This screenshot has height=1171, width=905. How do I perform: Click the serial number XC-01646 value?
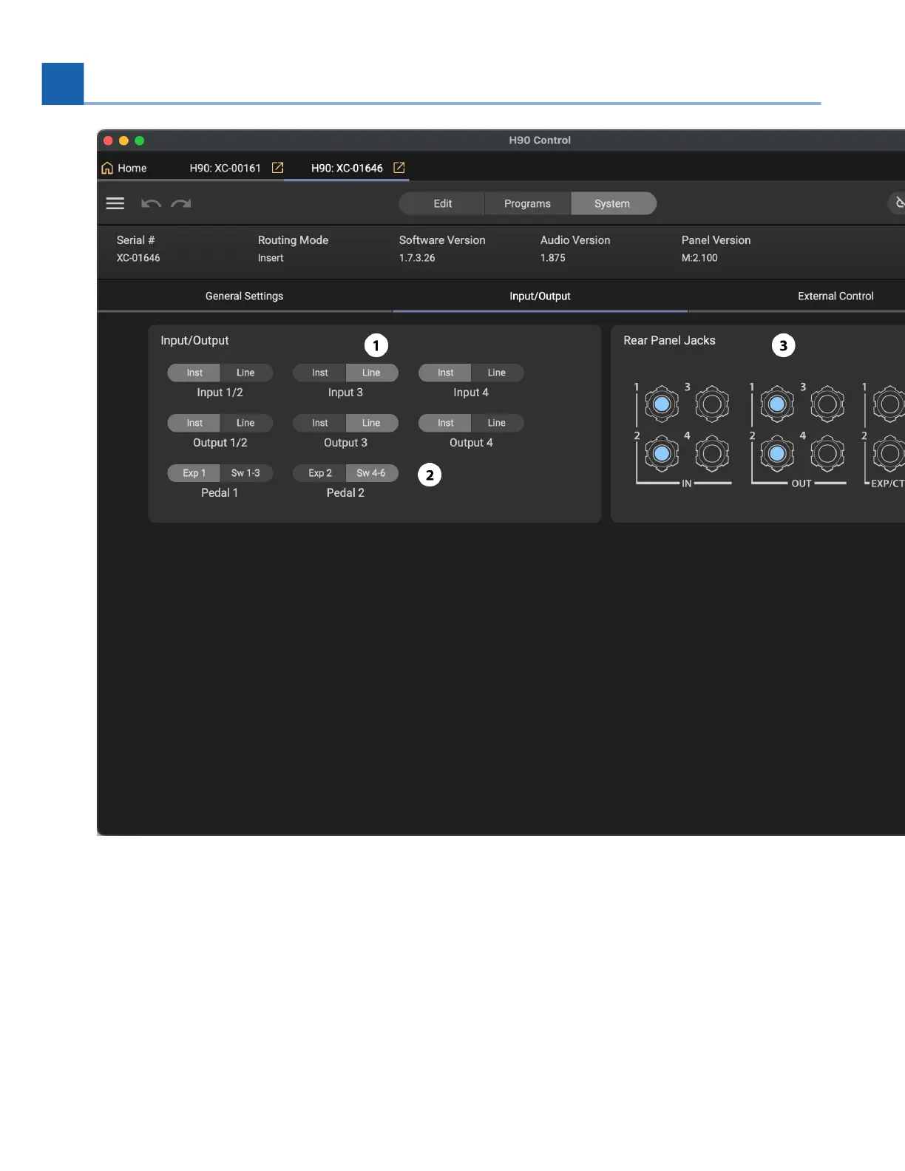[x=138, y=258]
